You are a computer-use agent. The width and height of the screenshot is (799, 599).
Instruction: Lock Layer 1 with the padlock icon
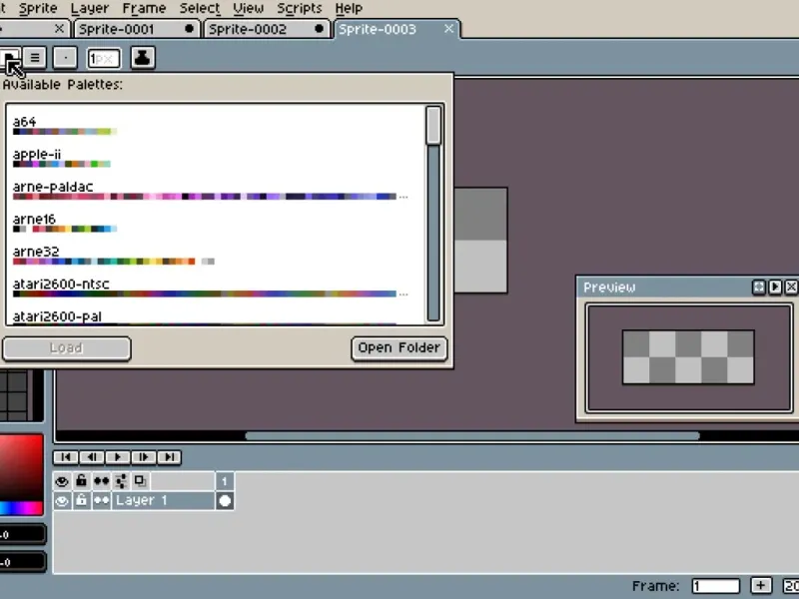click(81, 501)
